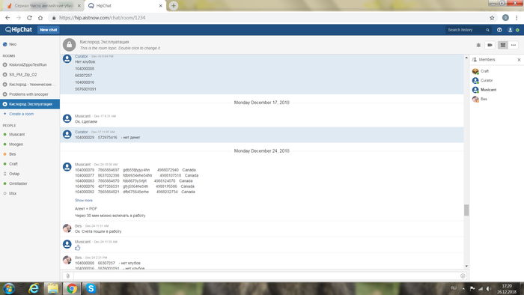
Task: Click Bes avatar on 'Счета пошли' message
Action: (x=67, y=228)
